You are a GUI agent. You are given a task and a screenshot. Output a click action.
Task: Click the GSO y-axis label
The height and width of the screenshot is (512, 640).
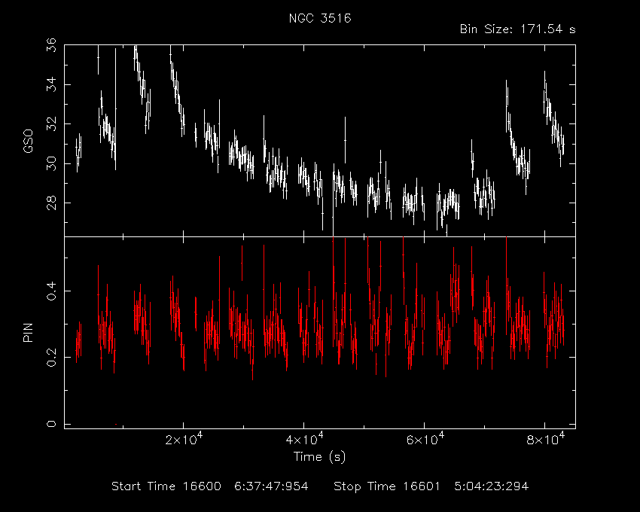[28, 141]
